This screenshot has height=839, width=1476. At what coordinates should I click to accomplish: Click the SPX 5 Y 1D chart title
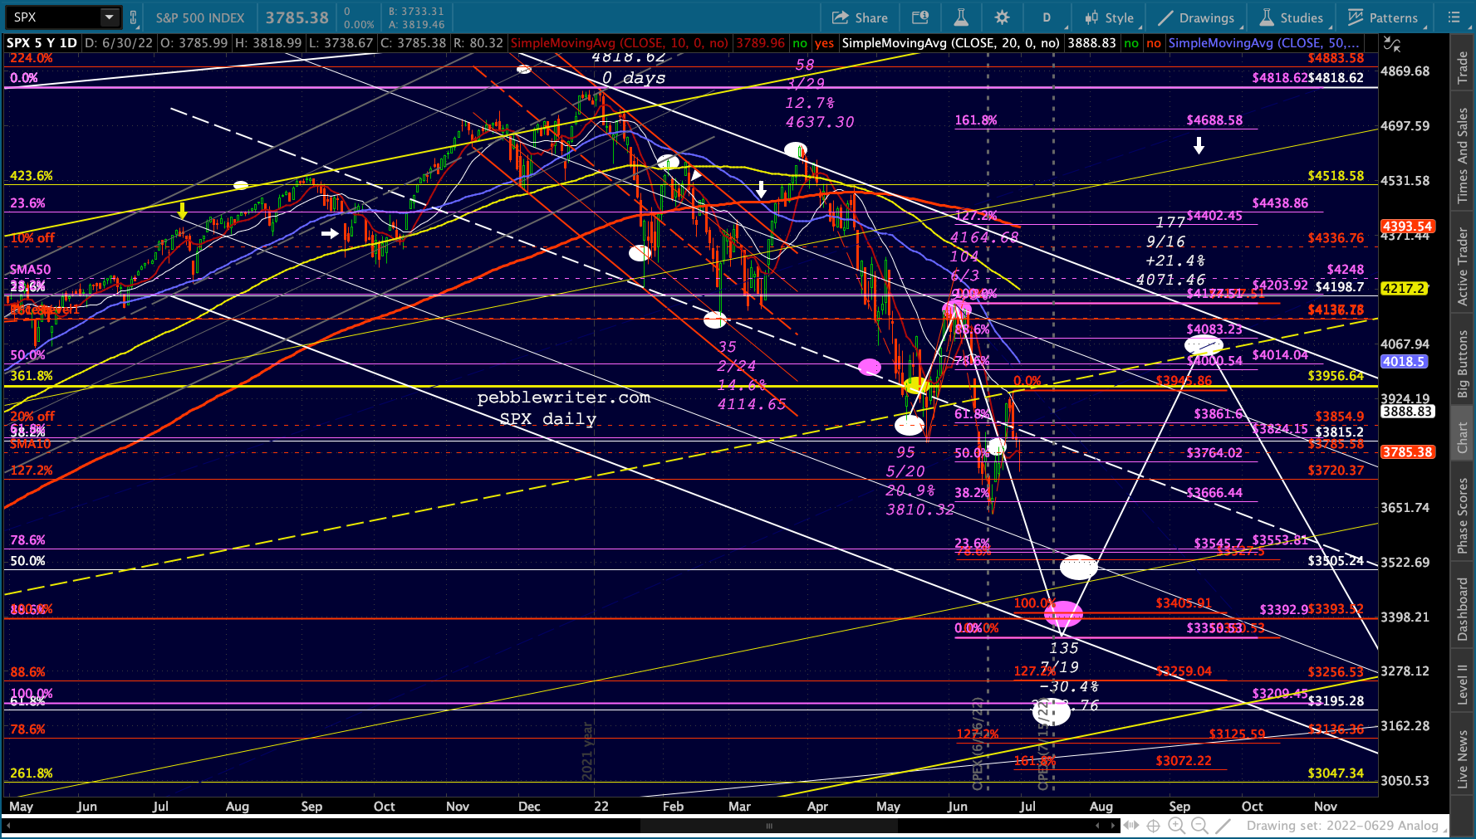(x=42, y=43)
